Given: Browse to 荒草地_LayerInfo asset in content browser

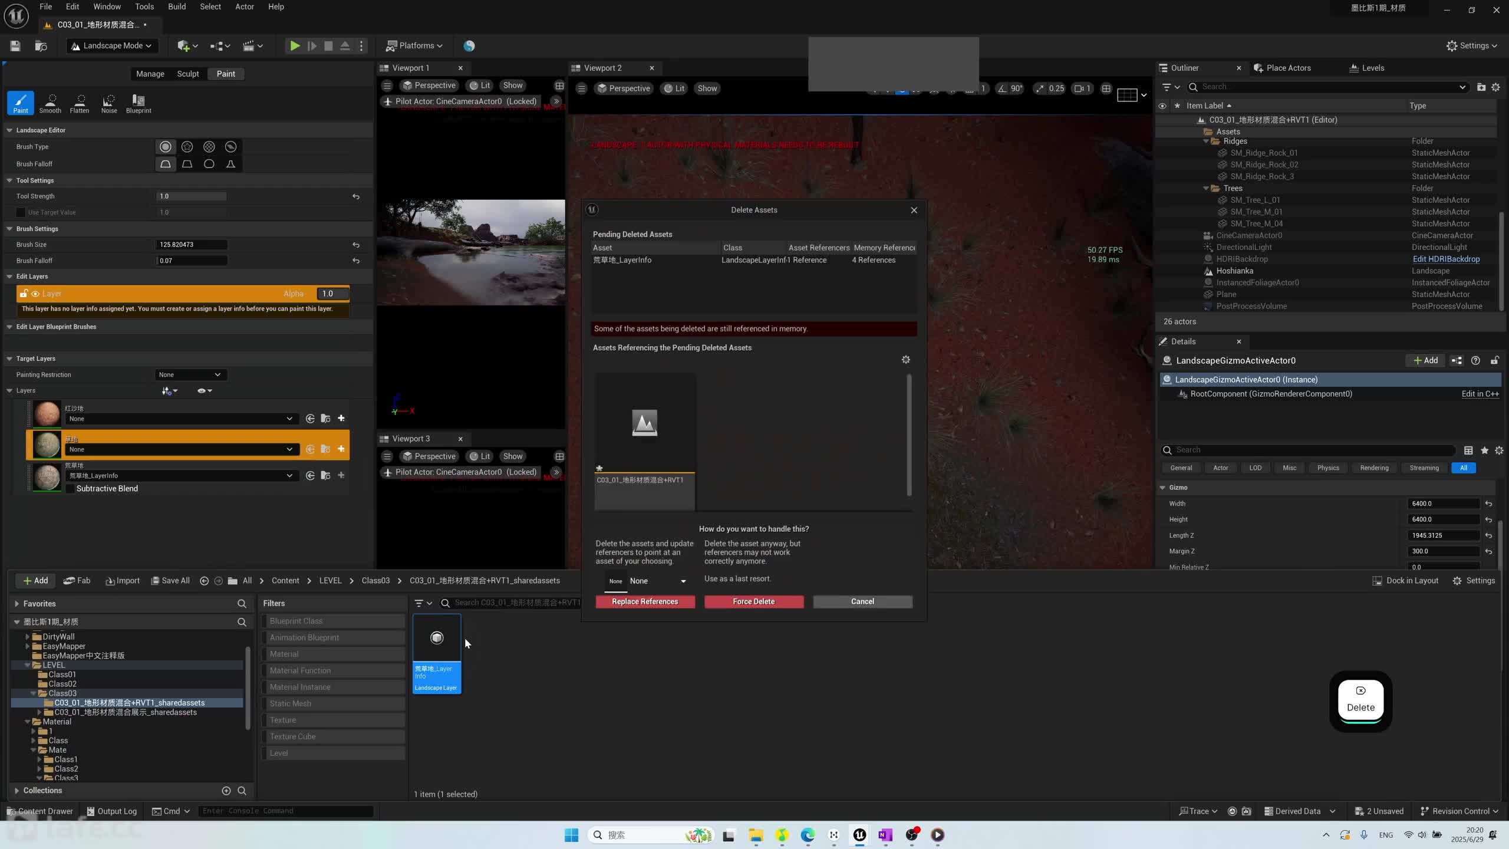Looking at the screenshot, I should coord(325,475).
